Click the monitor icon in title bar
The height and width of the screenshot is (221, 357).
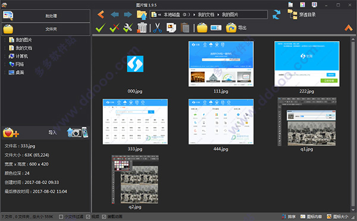pyautogui.click(x=314, y=5)
